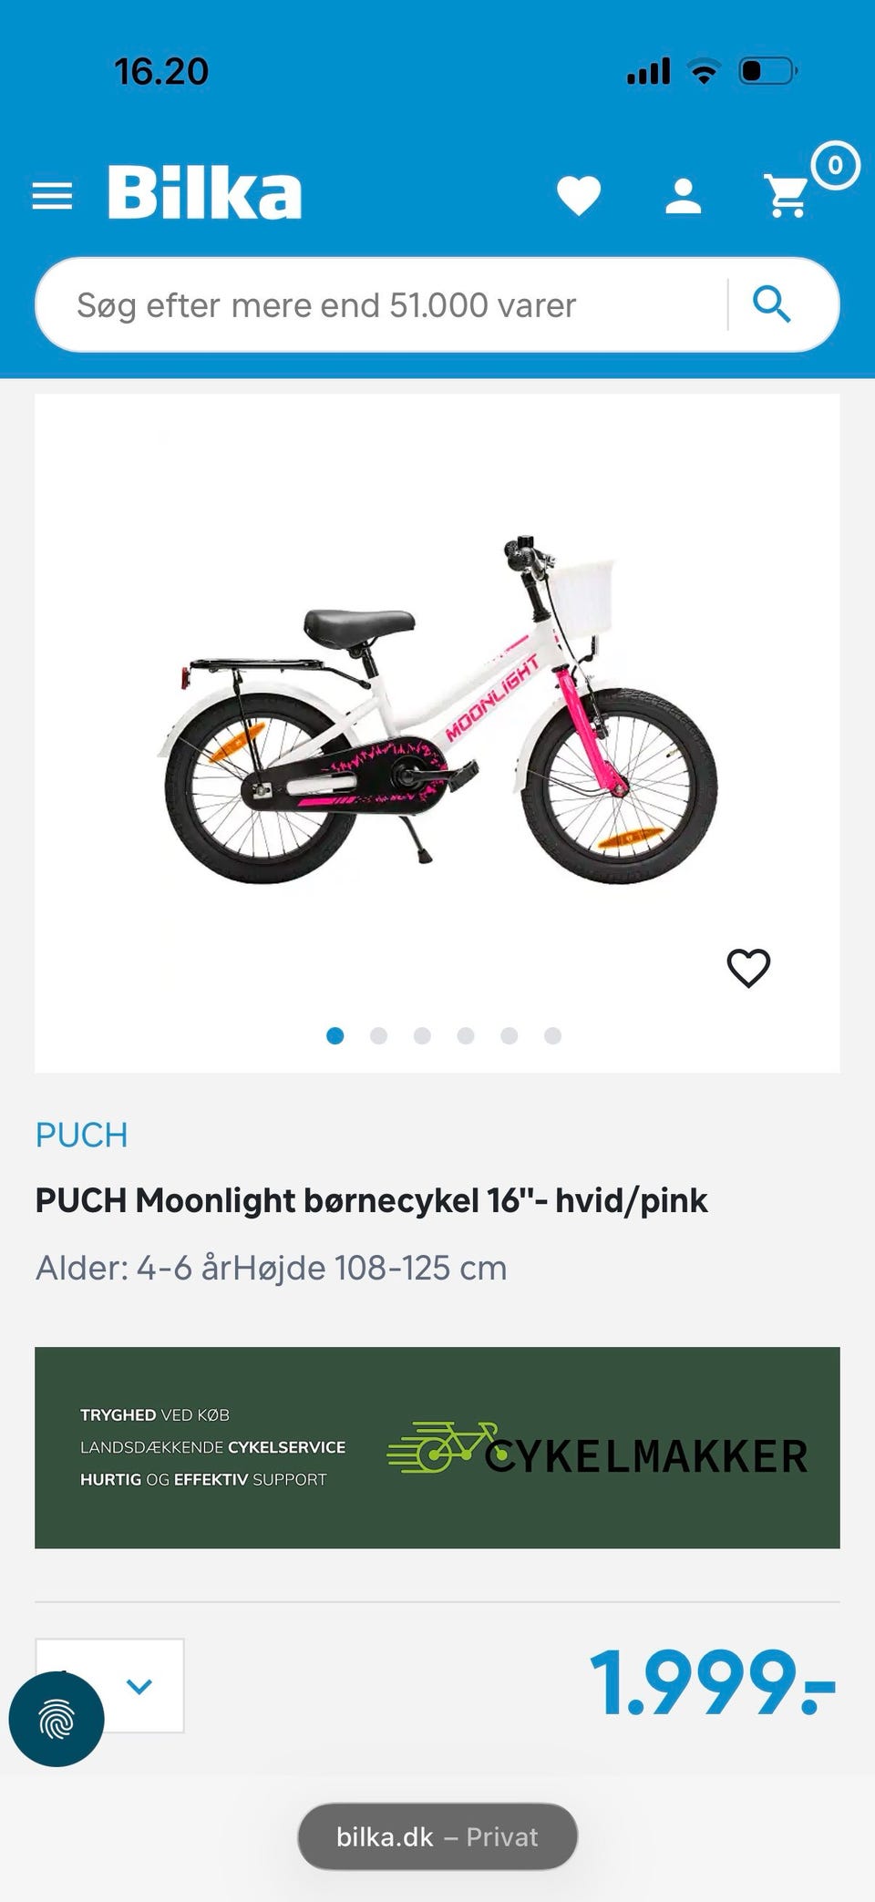Tap the bilka.dk Privat address pill

point(437,1836)
